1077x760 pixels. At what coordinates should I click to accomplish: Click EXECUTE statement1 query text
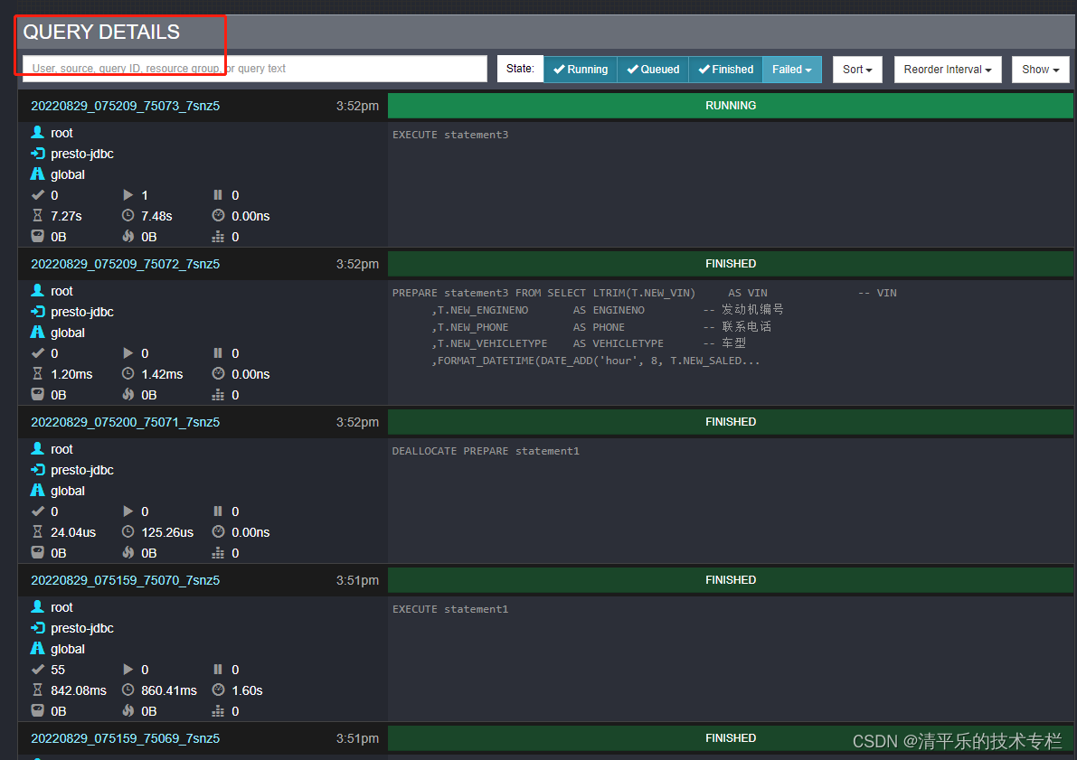click(x=450, y=609)
